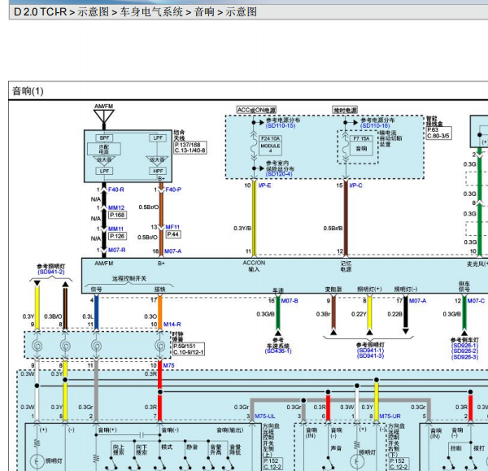Open the SD926-2 reverse lamp reference
This screenshot has width=488, height=471.
coord(465,351)
